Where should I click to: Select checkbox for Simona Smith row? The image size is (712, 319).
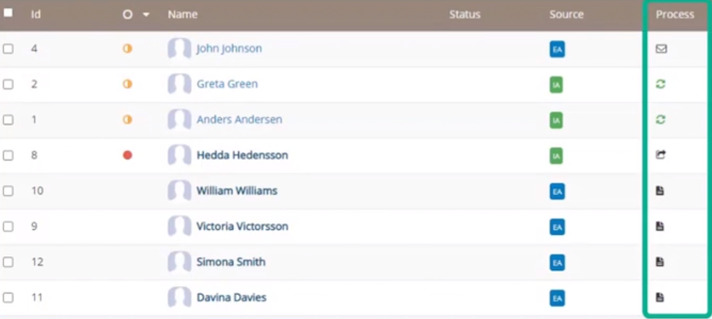(8, 262)
